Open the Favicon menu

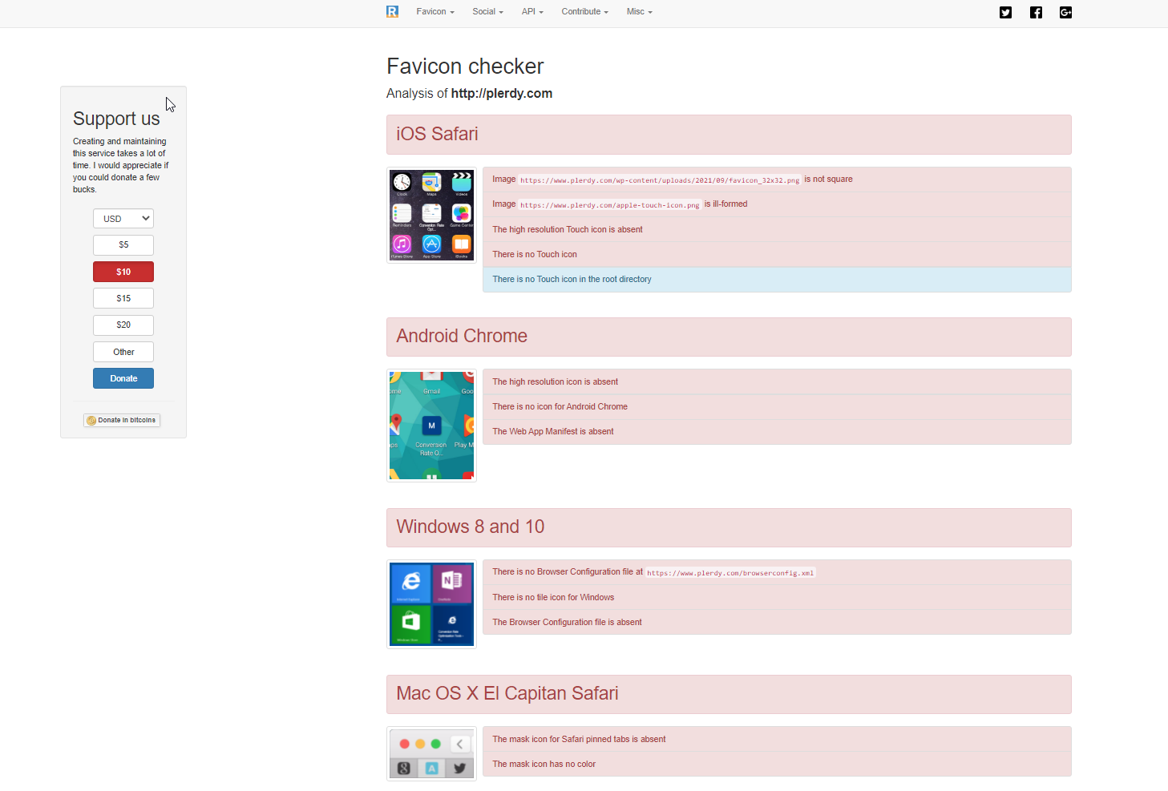click(x=434, y=11)
